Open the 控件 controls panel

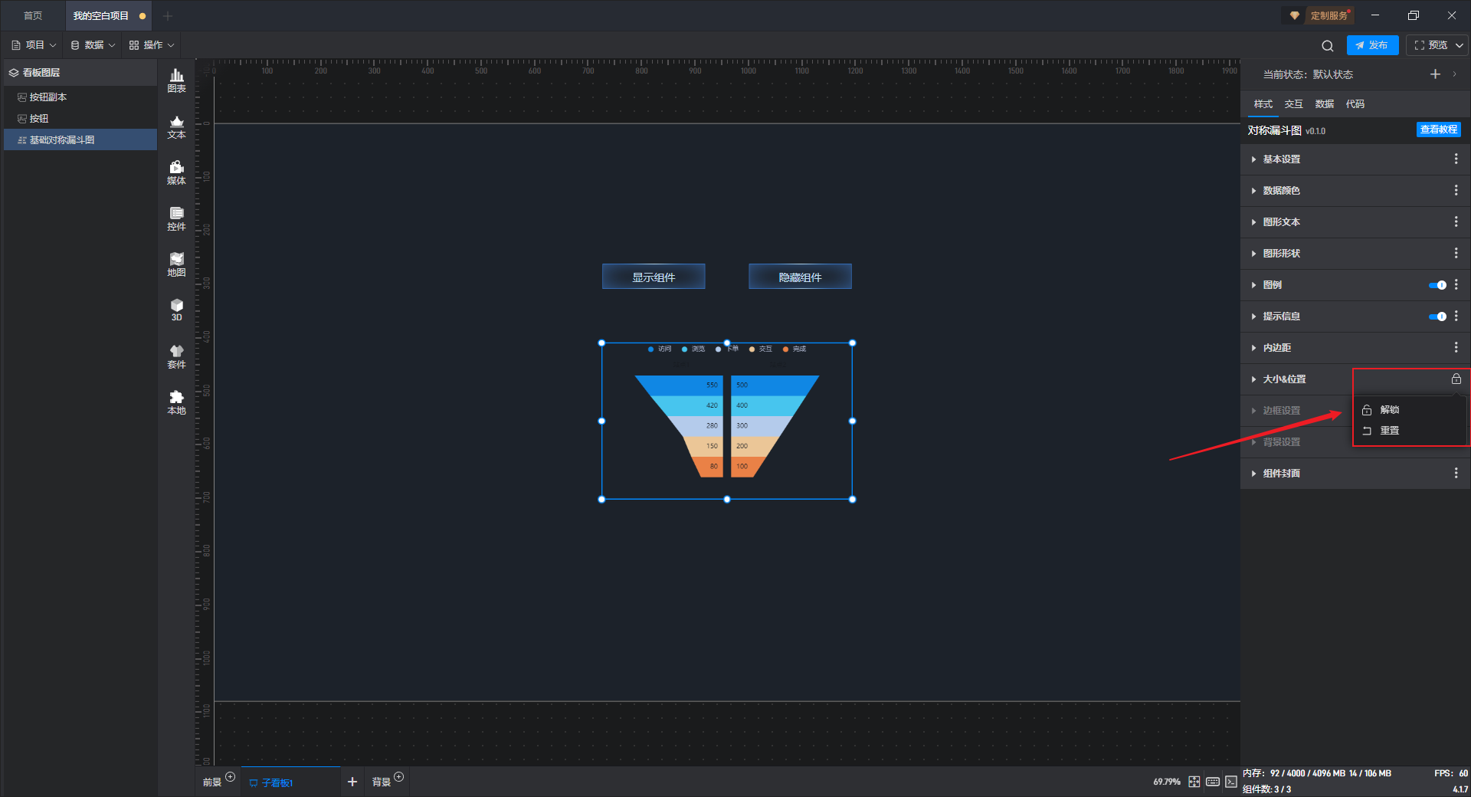(176, 218)
